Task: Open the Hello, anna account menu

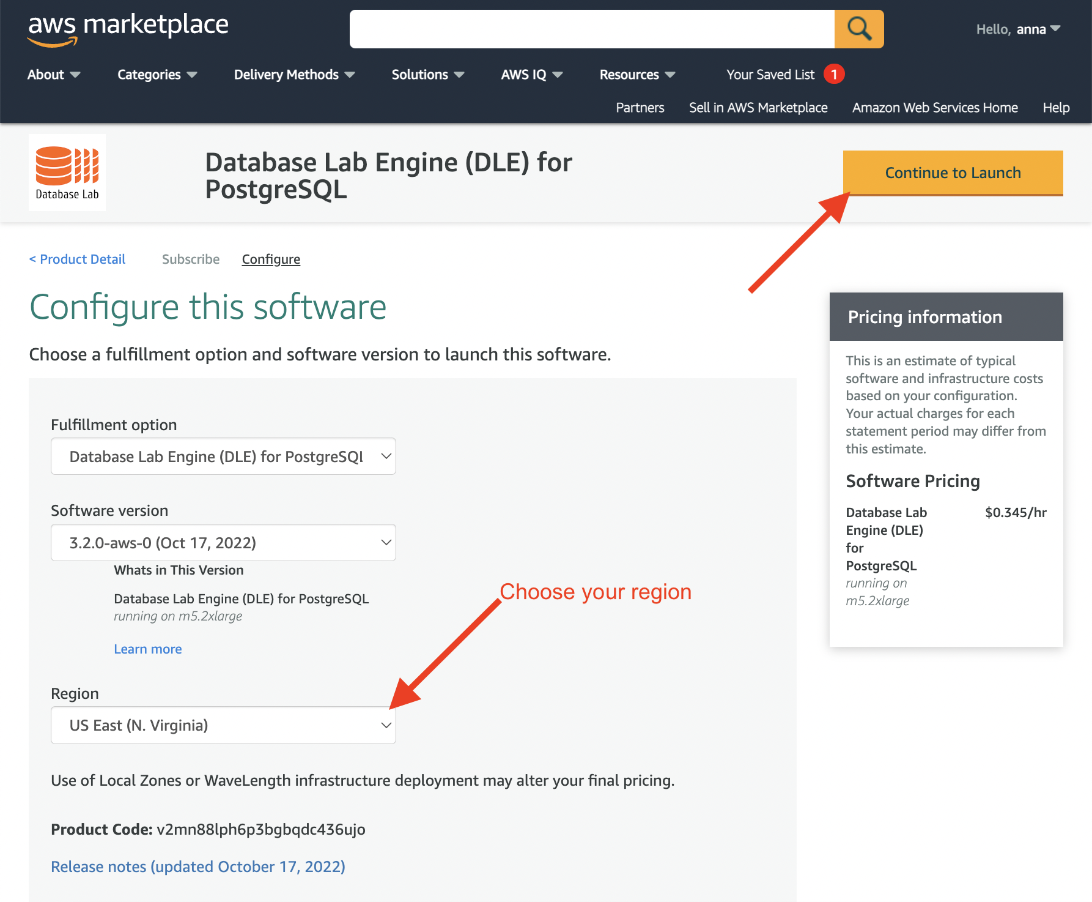Action: click(1018, 29)
